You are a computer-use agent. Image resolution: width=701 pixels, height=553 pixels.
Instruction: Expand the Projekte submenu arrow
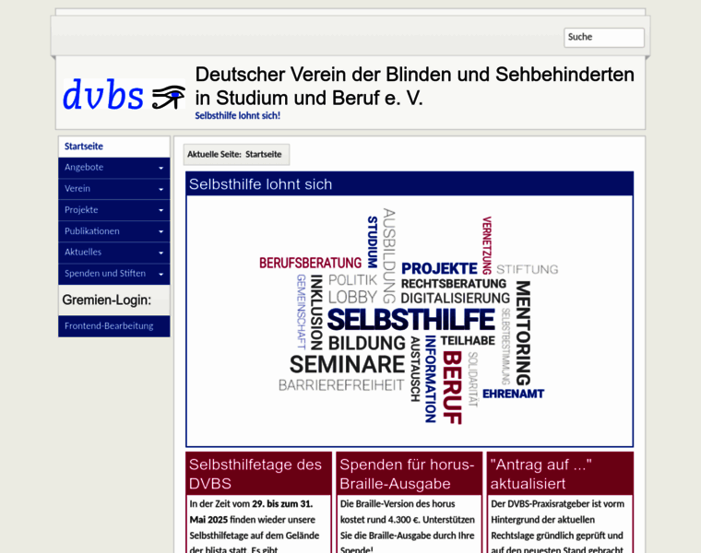pos(160,210)
